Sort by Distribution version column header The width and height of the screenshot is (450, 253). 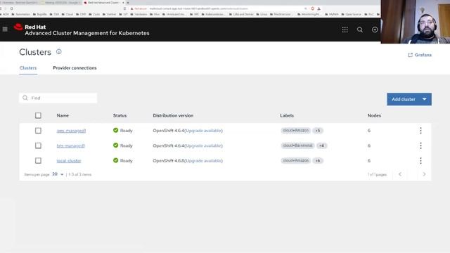coord(173,115)
